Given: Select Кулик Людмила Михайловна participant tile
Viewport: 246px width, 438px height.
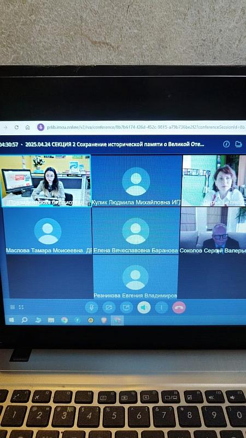Looking at the screenshot, I should (x=136, y=181).
